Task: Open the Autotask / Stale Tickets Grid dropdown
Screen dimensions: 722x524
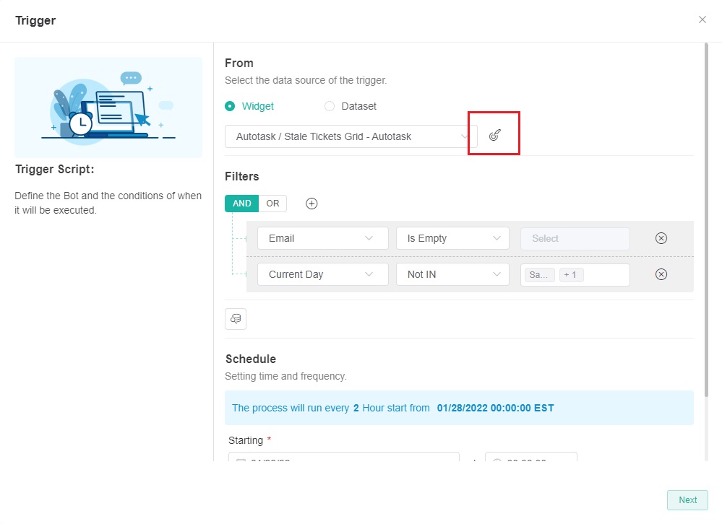Action: (x=351, y=136)
